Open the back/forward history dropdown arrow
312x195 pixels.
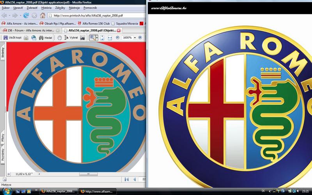20,15
